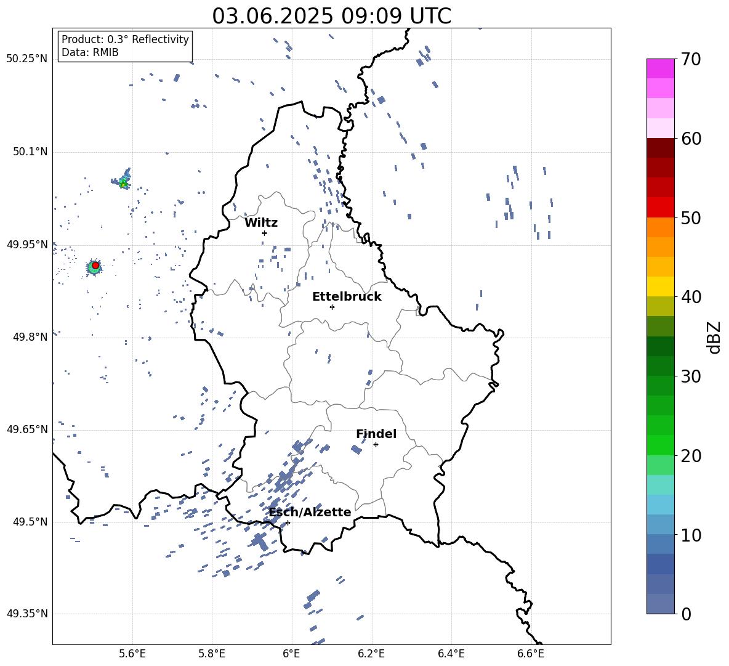Click the "Product: 0.3° Reflectivity" text
Screen dimensions: 729x666
click(125, 39)
